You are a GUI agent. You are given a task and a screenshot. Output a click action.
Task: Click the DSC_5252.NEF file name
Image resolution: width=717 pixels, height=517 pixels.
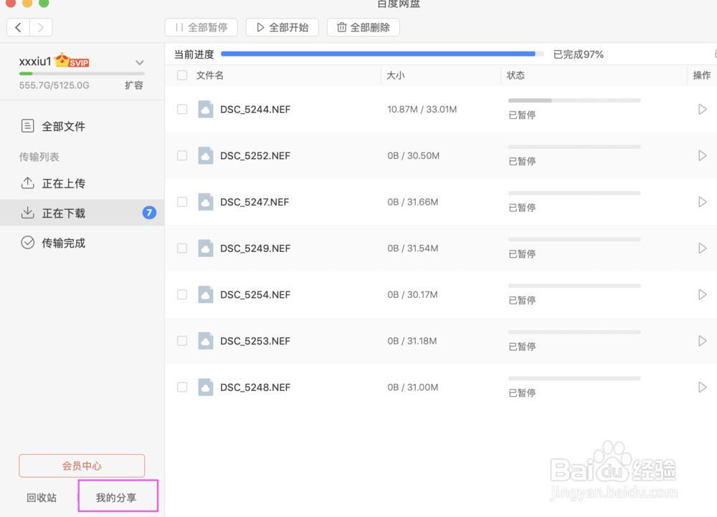255,155
